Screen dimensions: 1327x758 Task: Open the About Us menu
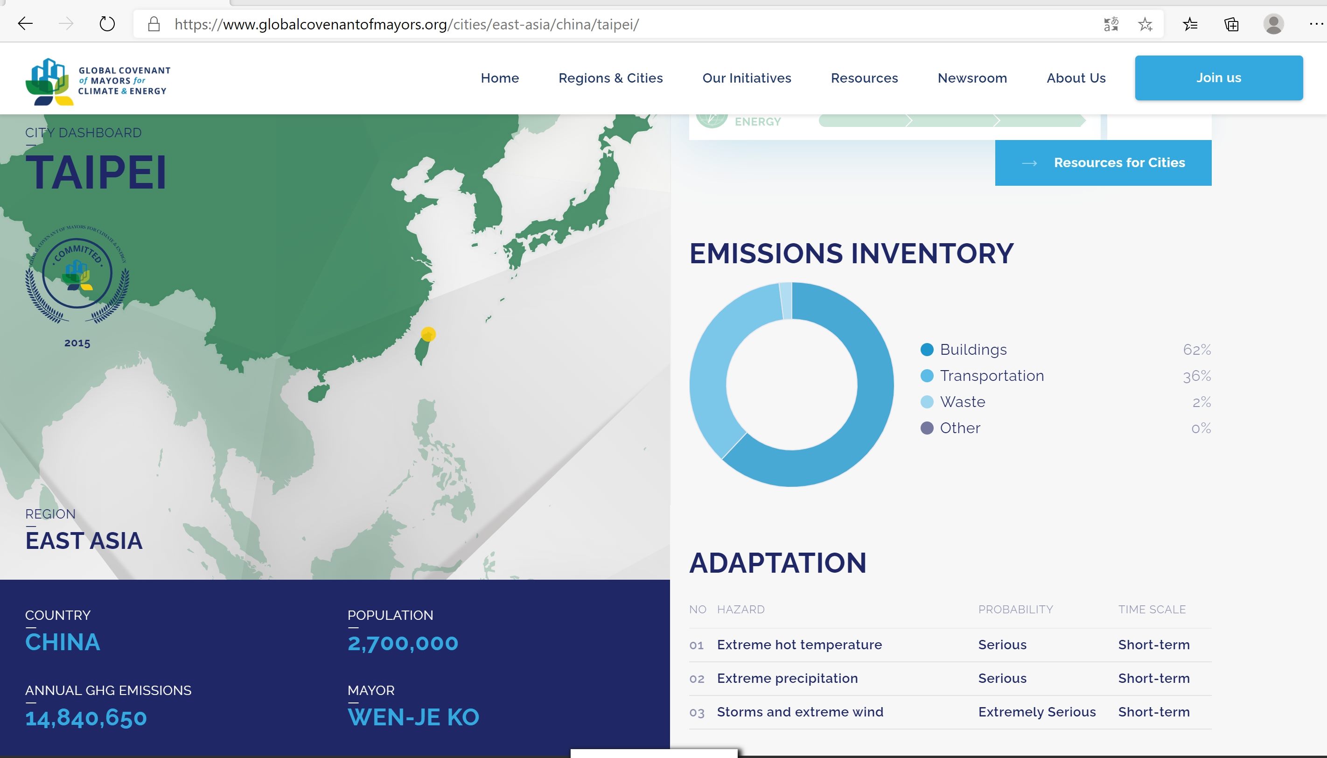click(x=1076, y=78)
